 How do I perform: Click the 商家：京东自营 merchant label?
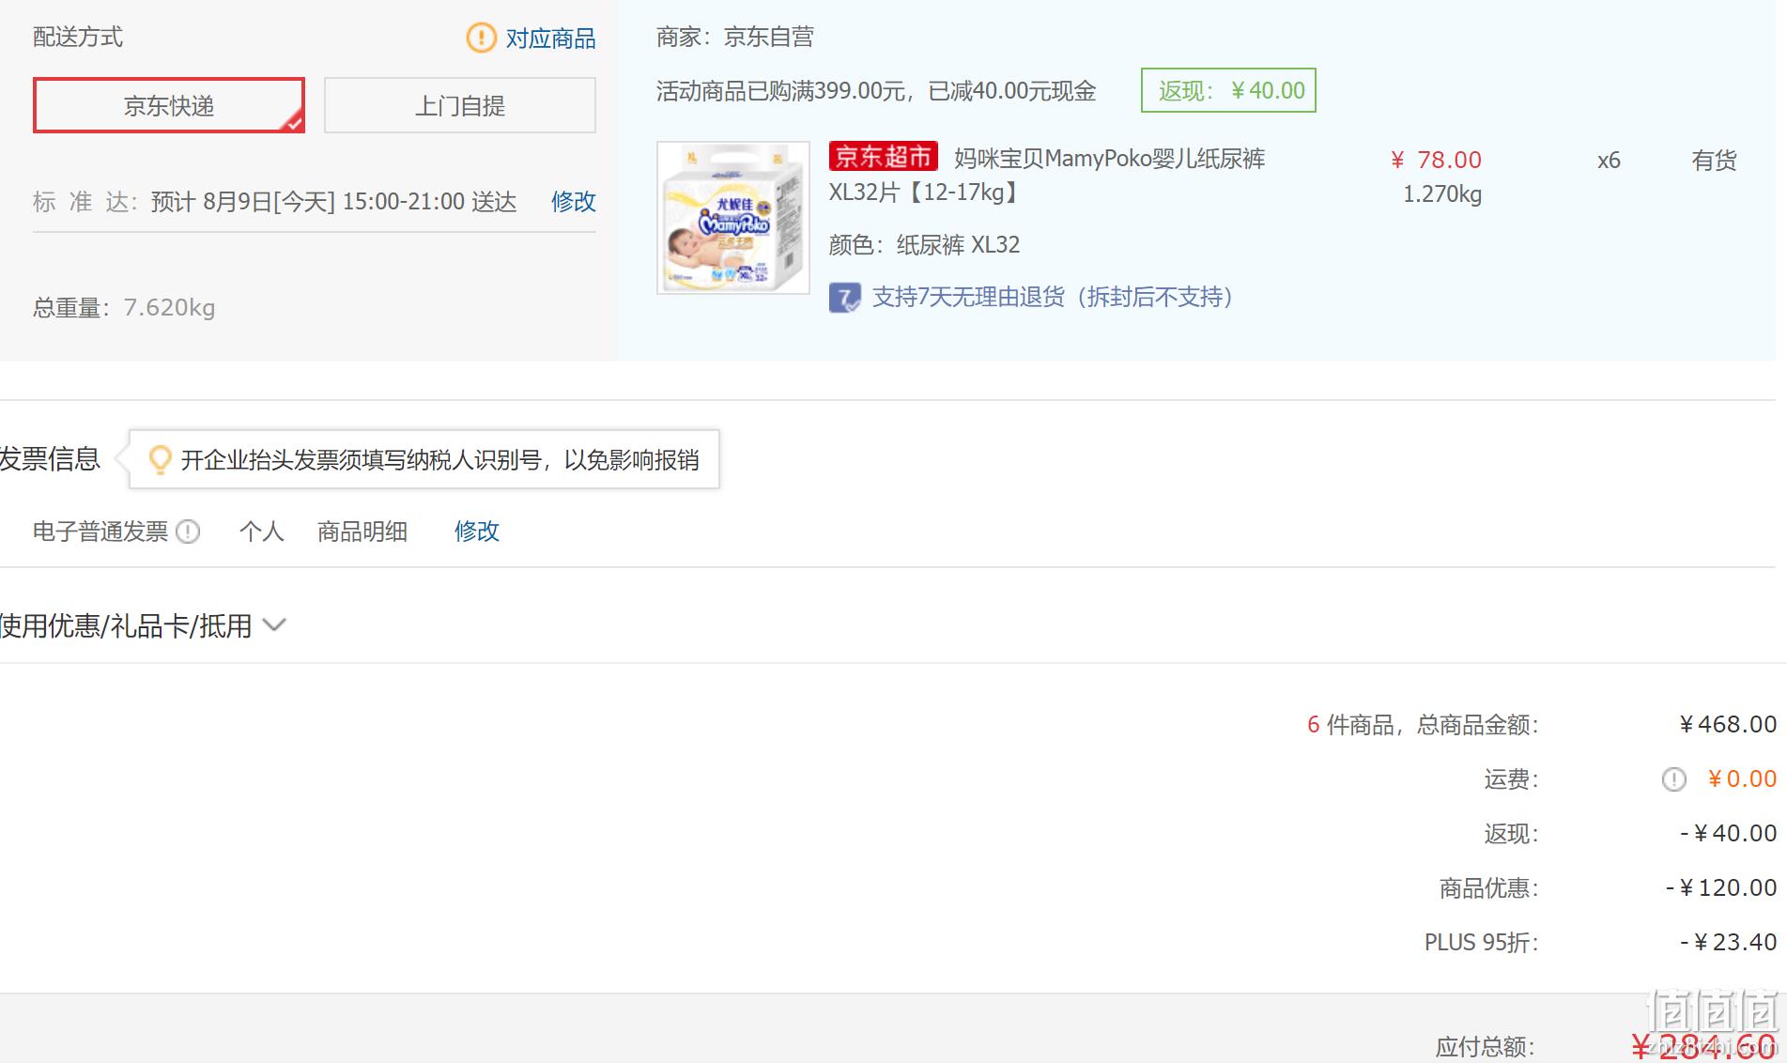pyautogui.click(x=735, y=37)
